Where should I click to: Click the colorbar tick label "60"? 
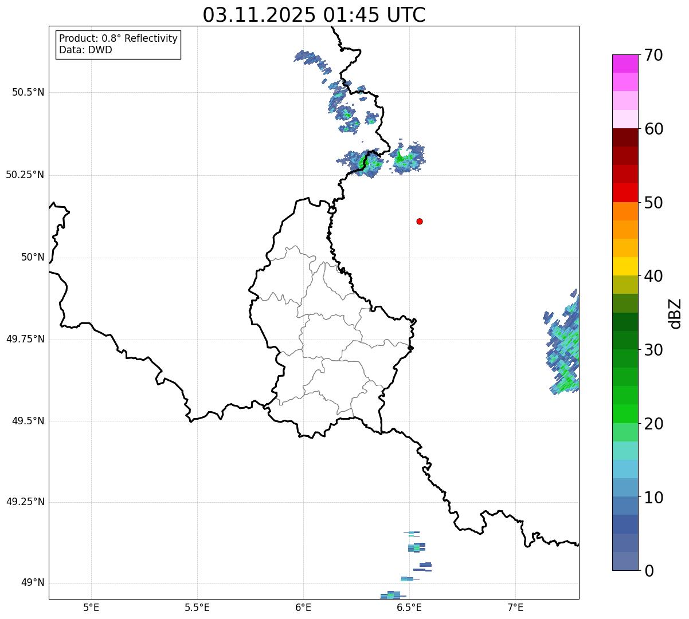(653, 129)
